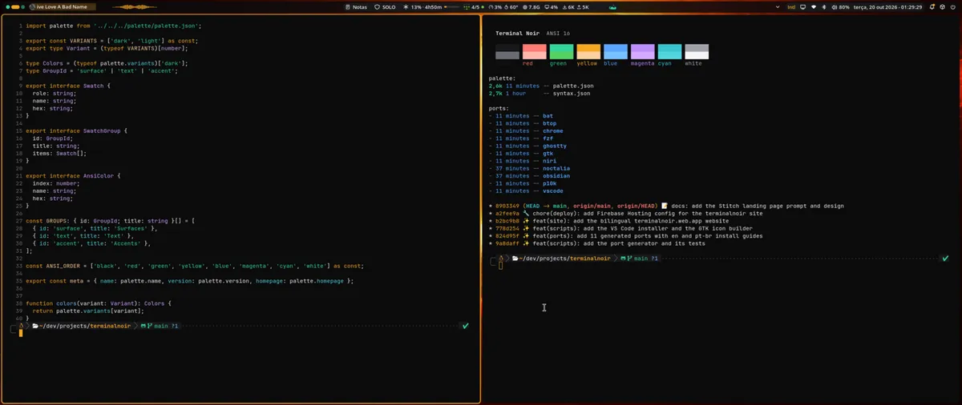The image size is (962, 405).
Task: Click commit hash a2fee9a in the git log
Action: pos(508,214)
